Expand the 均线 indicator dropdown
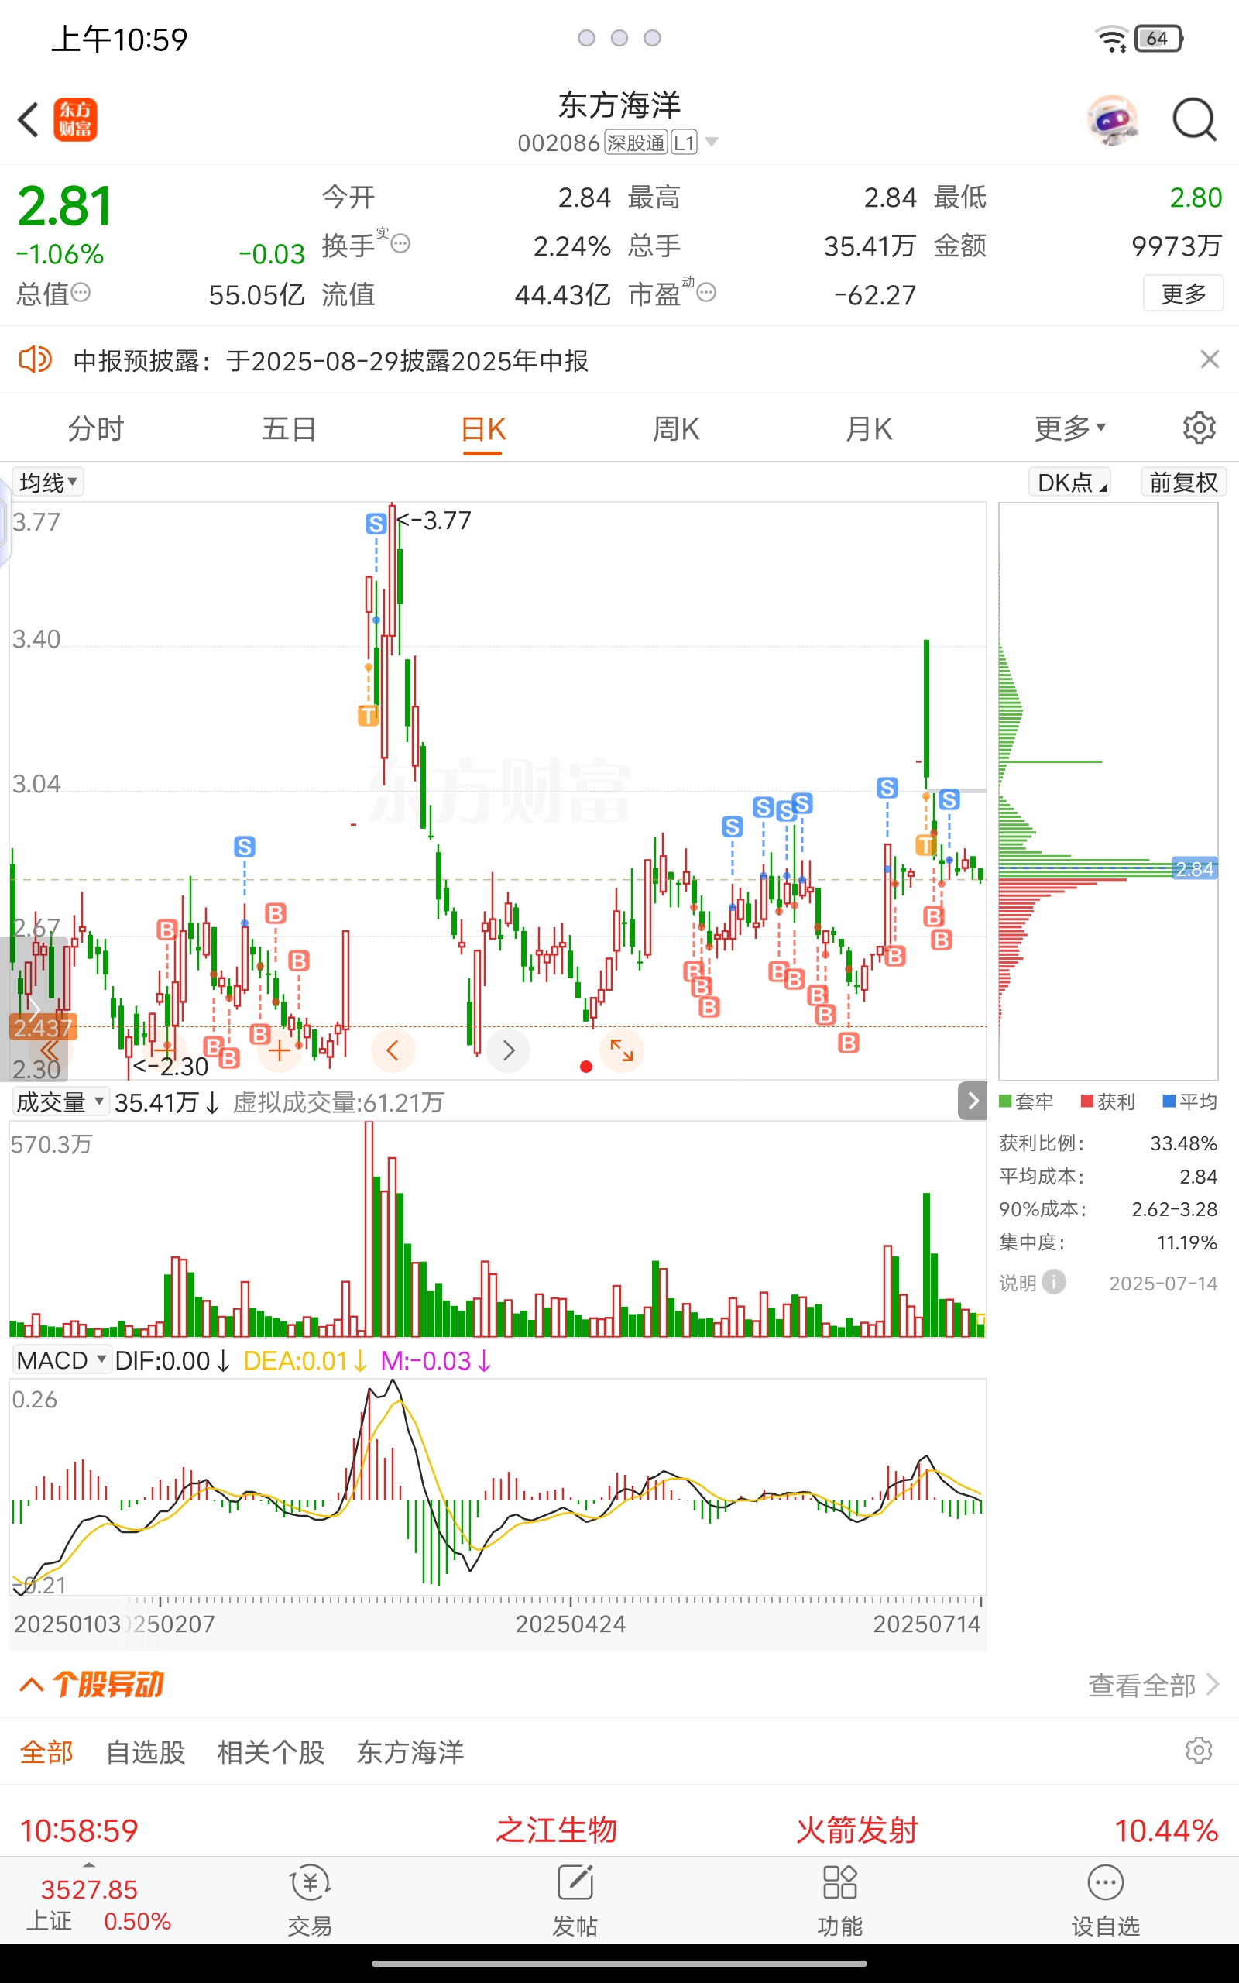This screenshot has height=1983, width=1239. point(47,482)
